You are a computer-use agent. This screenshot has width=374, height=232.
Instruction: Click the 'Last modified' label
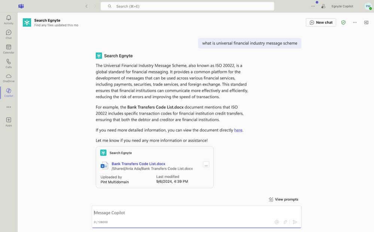tap(168, 177)
